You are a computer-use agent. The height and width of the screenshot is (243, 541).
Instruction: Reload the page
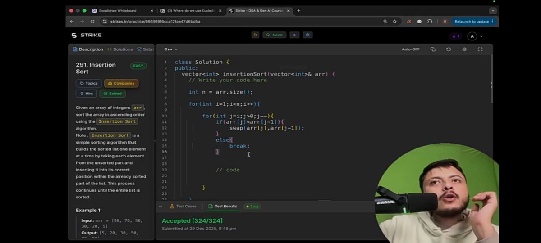(x=92, y=21)
